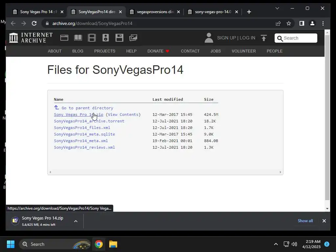Open the CONTACT menu item
The width and height of the screenshot is (336, 252).
(x=190, y=51)
